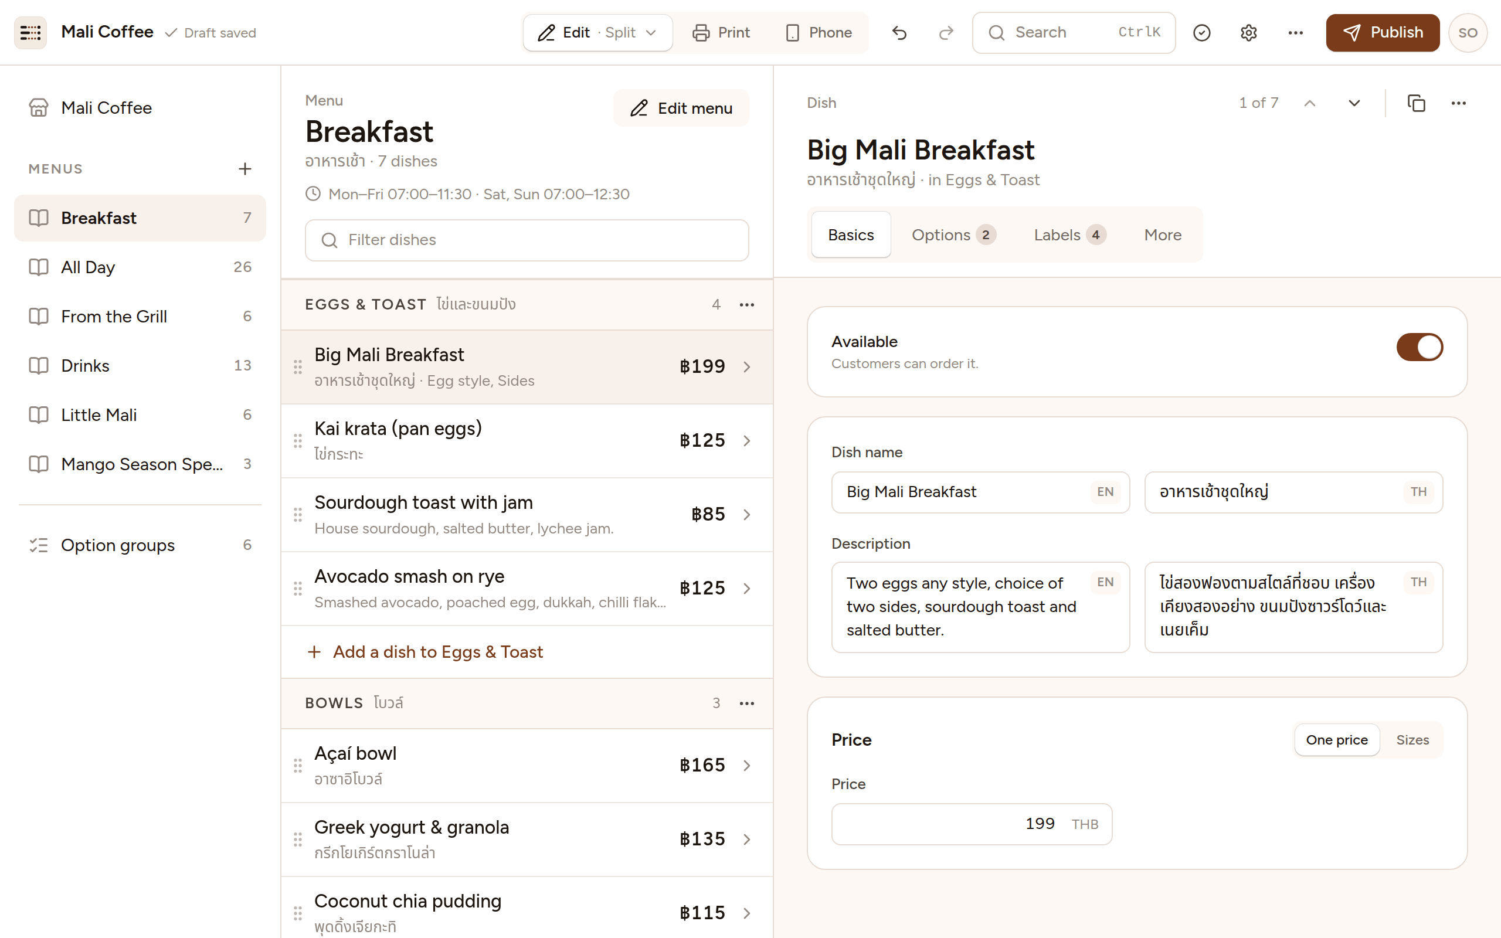Open the checkmark review icon
This screenshot has width=1501, height=938.
(1201, 32)
